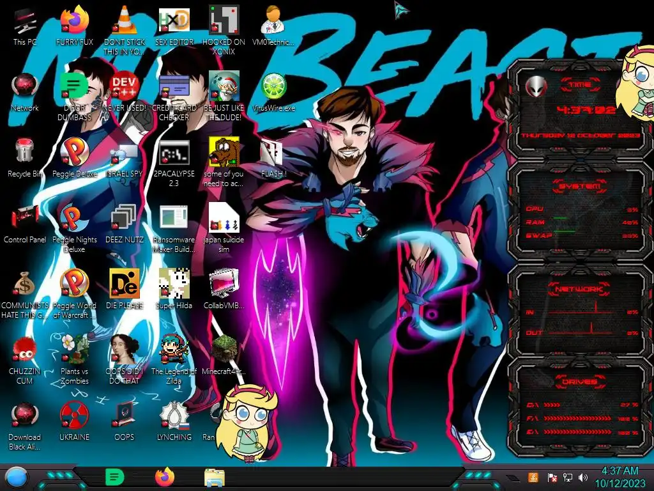This screenshot has height=491, width=654.
Task: Click the Java update tray icon
Action: (x=533, y=477)
